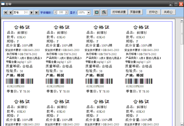Open 打印机设置 printer settings

click(119, 12)
